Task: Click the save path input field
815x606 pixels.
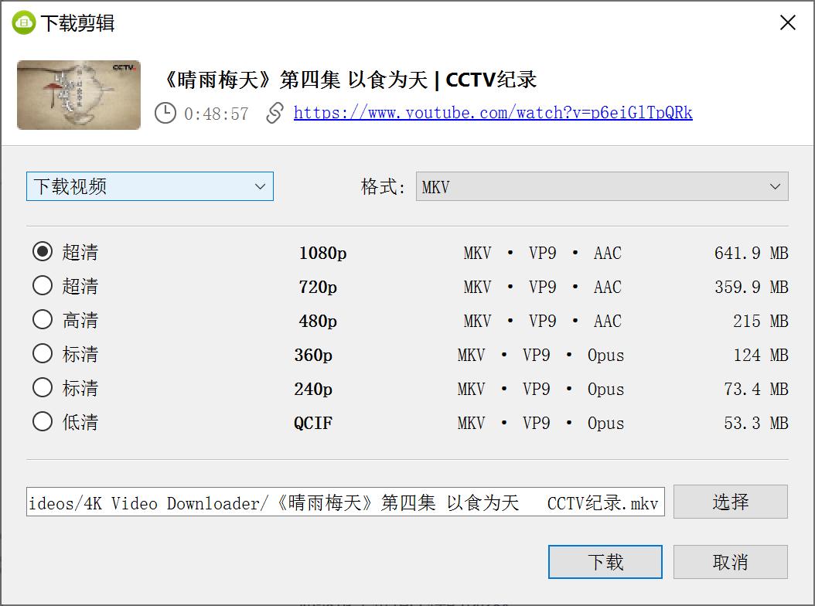Action: [346, 502]
